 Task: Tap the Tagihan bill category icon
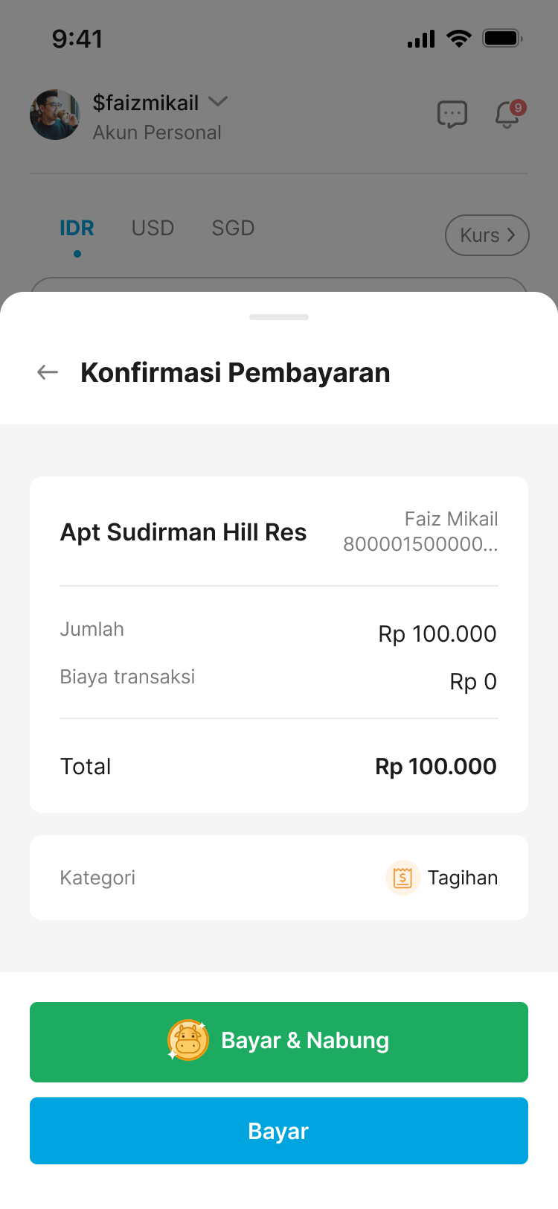pos(403,878)
